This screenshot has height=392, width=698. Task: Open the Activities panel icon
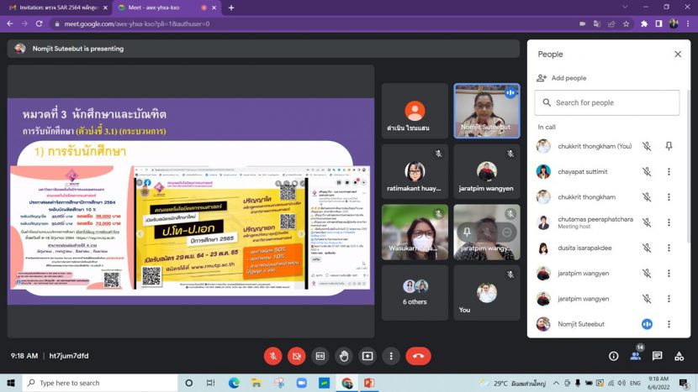pos(679,356)
